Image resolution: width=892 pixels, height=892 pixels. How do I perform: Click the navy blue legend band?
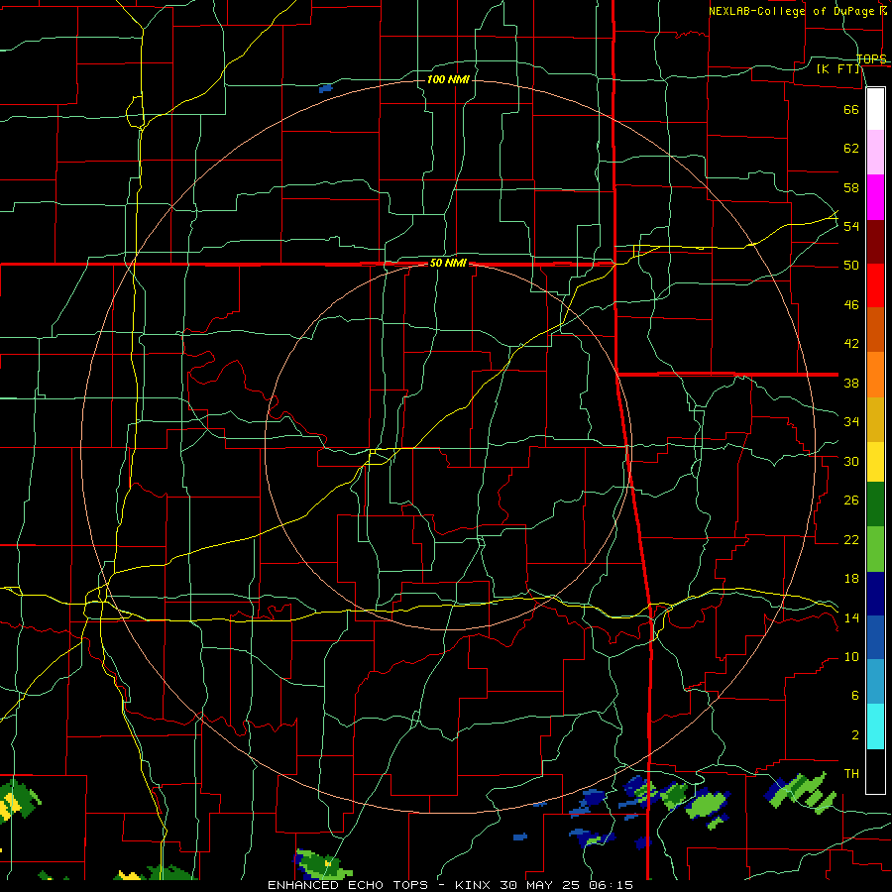tap(875, 594)
